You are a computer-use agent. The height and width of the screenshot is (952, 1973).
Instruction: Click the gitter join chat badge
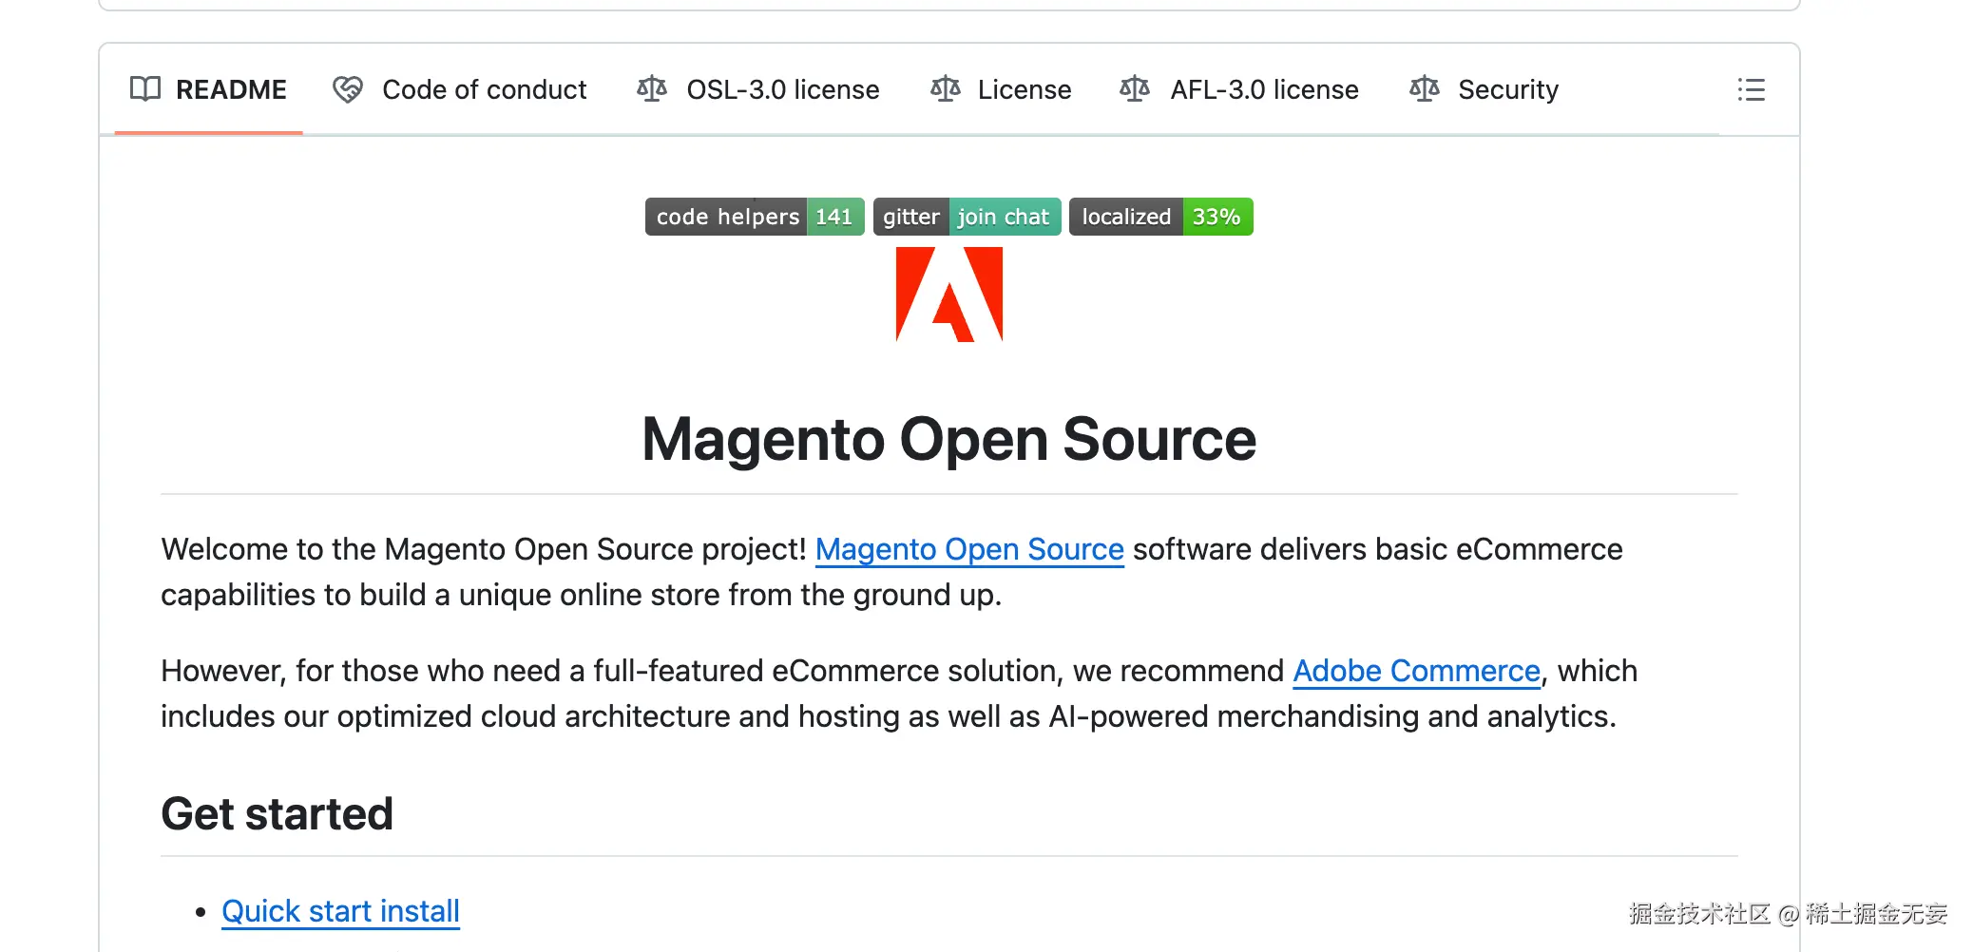pyautogui.click(x=967, y=217)
